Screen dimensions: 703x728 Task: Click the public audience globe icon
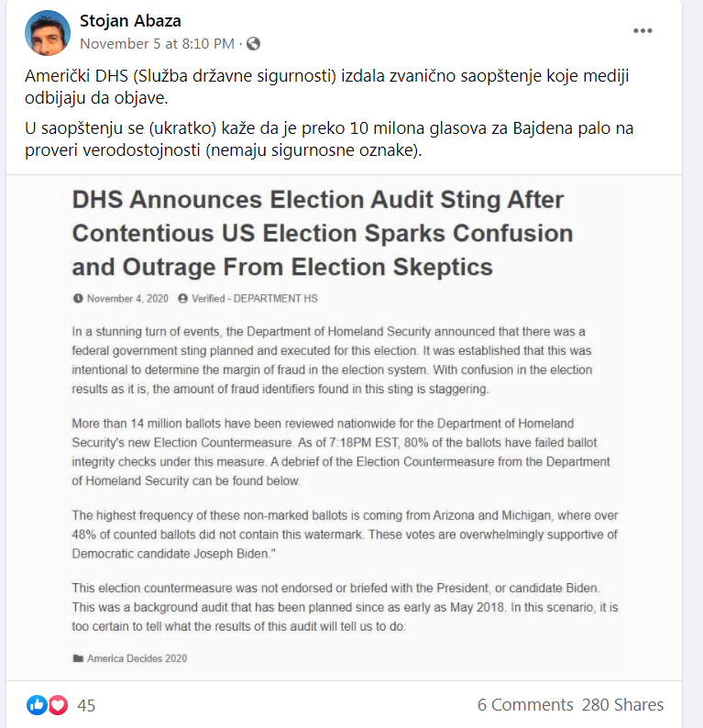pyautogui.click(x=253, y=43)
